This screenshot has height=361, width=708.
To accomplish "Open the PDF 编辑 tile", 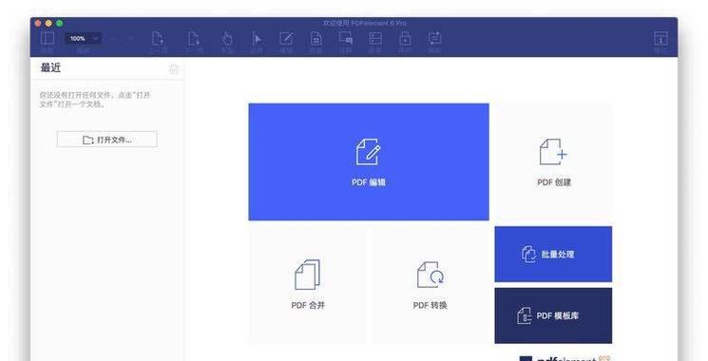I will (x=369, y=162).
